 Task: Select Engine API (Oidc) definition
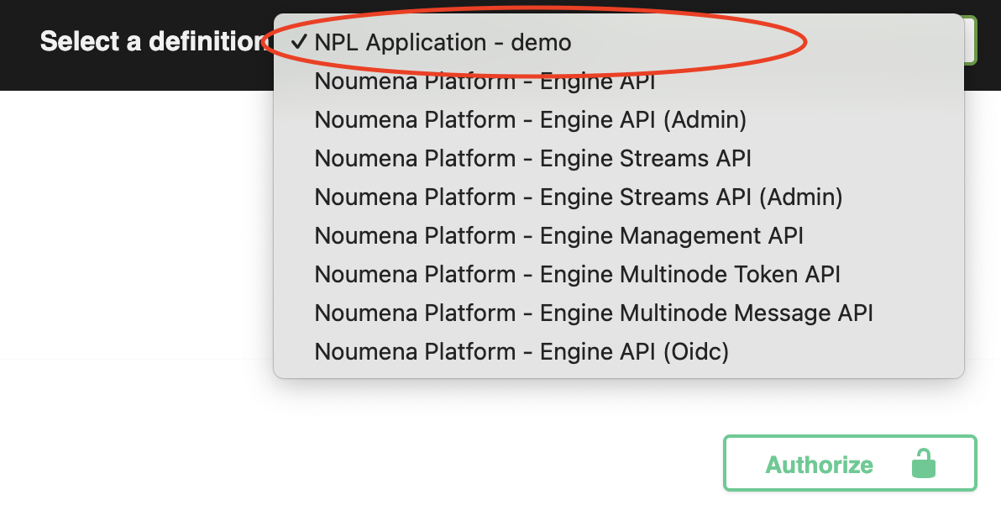521,352
